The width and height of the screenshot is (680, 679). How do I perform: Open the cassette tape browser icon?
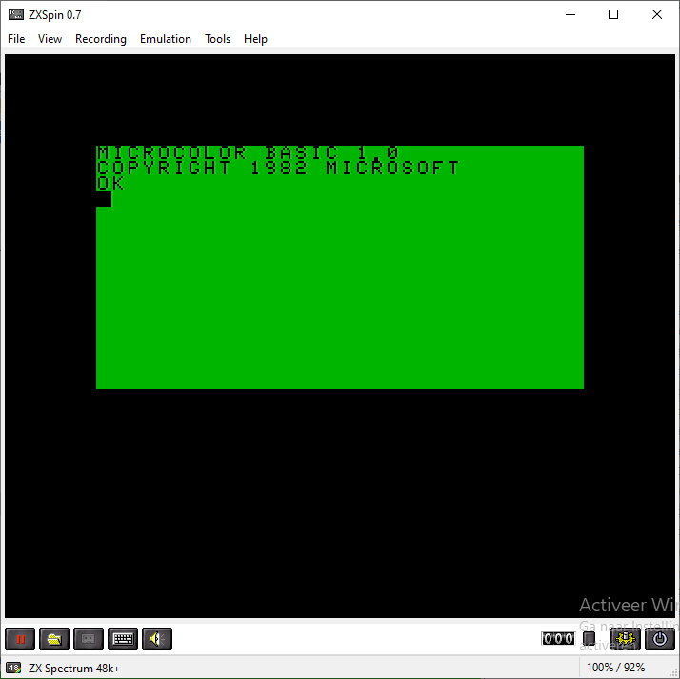coord(89,639)
